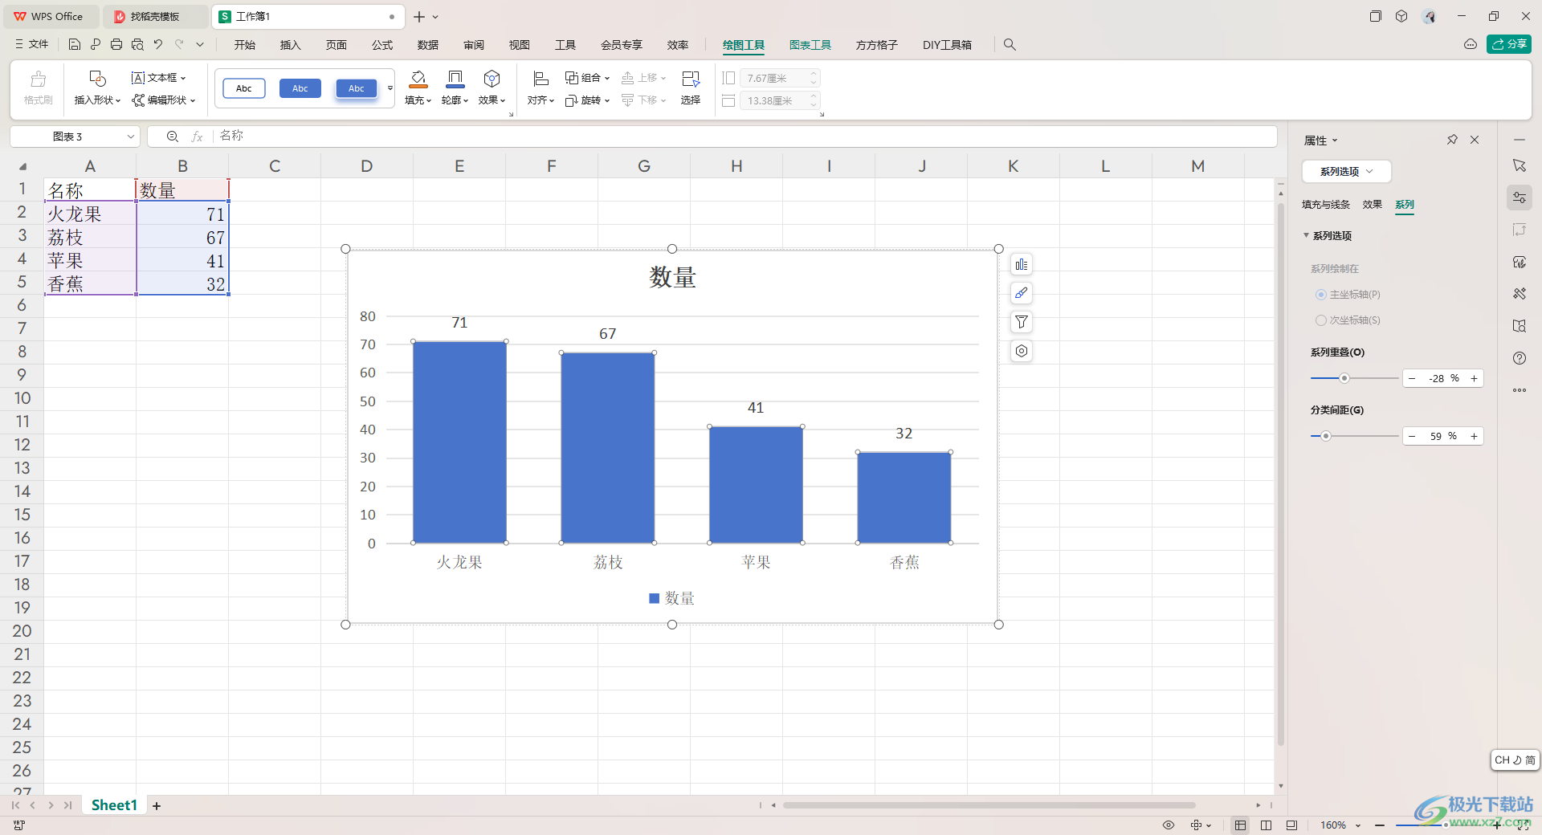
Task: Open chart settings hexagon button beside chart
Action: click(1022, 351)
